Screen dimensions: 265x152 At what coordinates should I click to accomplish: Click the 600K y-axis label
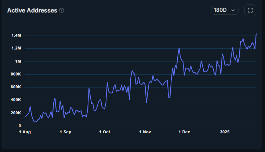pos(16,87)
